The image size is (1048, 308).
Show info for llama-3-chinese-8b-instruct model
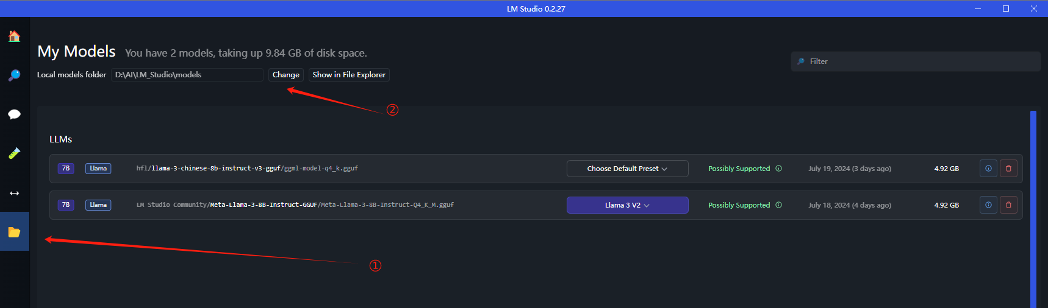pyautogui.click(x=988, y=169)
